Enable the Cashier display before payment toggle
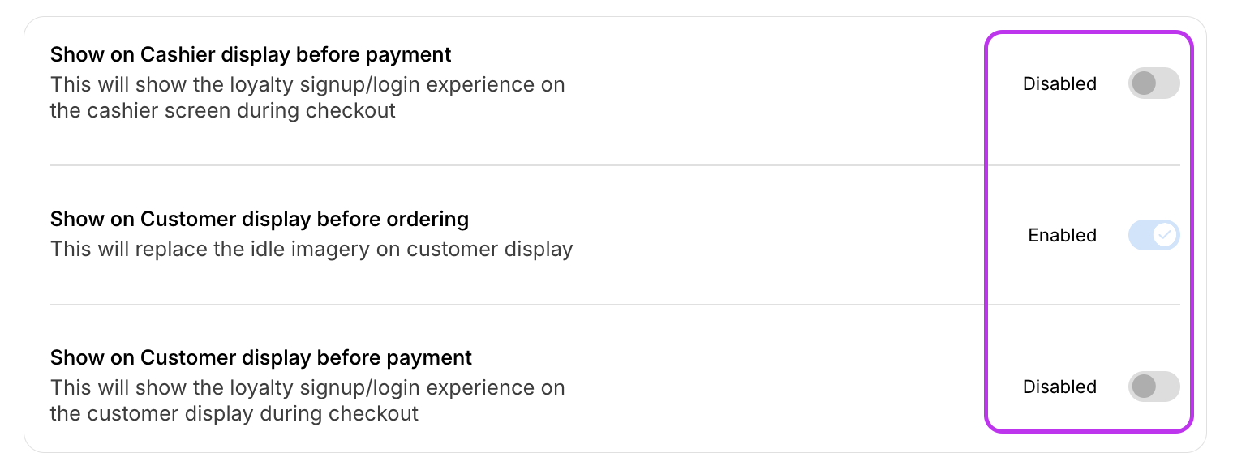The image size is (1233, 470). pyautogui.click(x=1154, y=83)
